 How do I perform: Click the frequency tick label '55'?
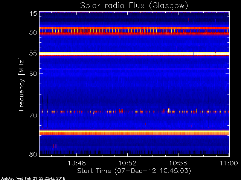(x=33, y=53)
